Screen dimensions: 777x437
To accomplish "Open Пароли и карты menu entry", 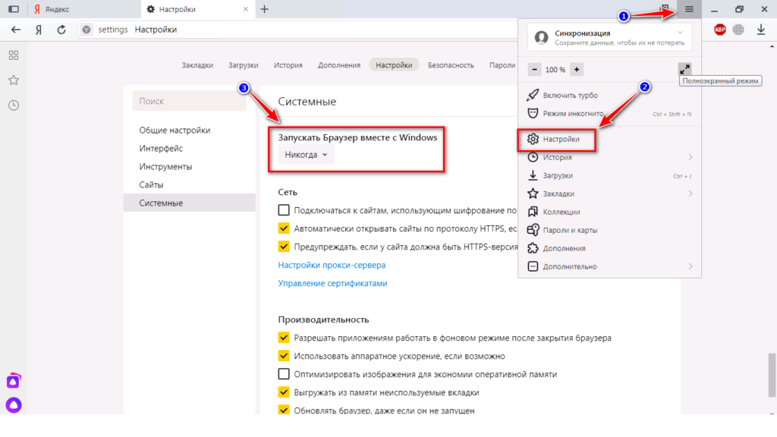I will [609, 230].
